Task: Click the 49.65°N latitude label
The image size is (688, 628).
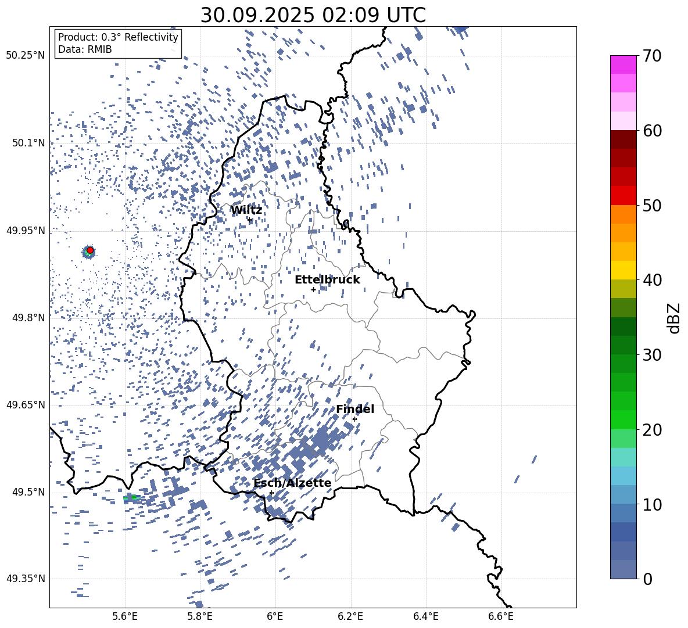Action: [26, 404]
